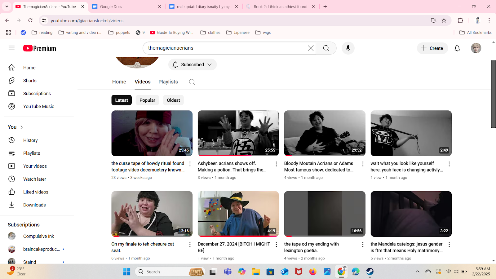Open the YouTube hamburger guide menu

click(x=11, y=48)
